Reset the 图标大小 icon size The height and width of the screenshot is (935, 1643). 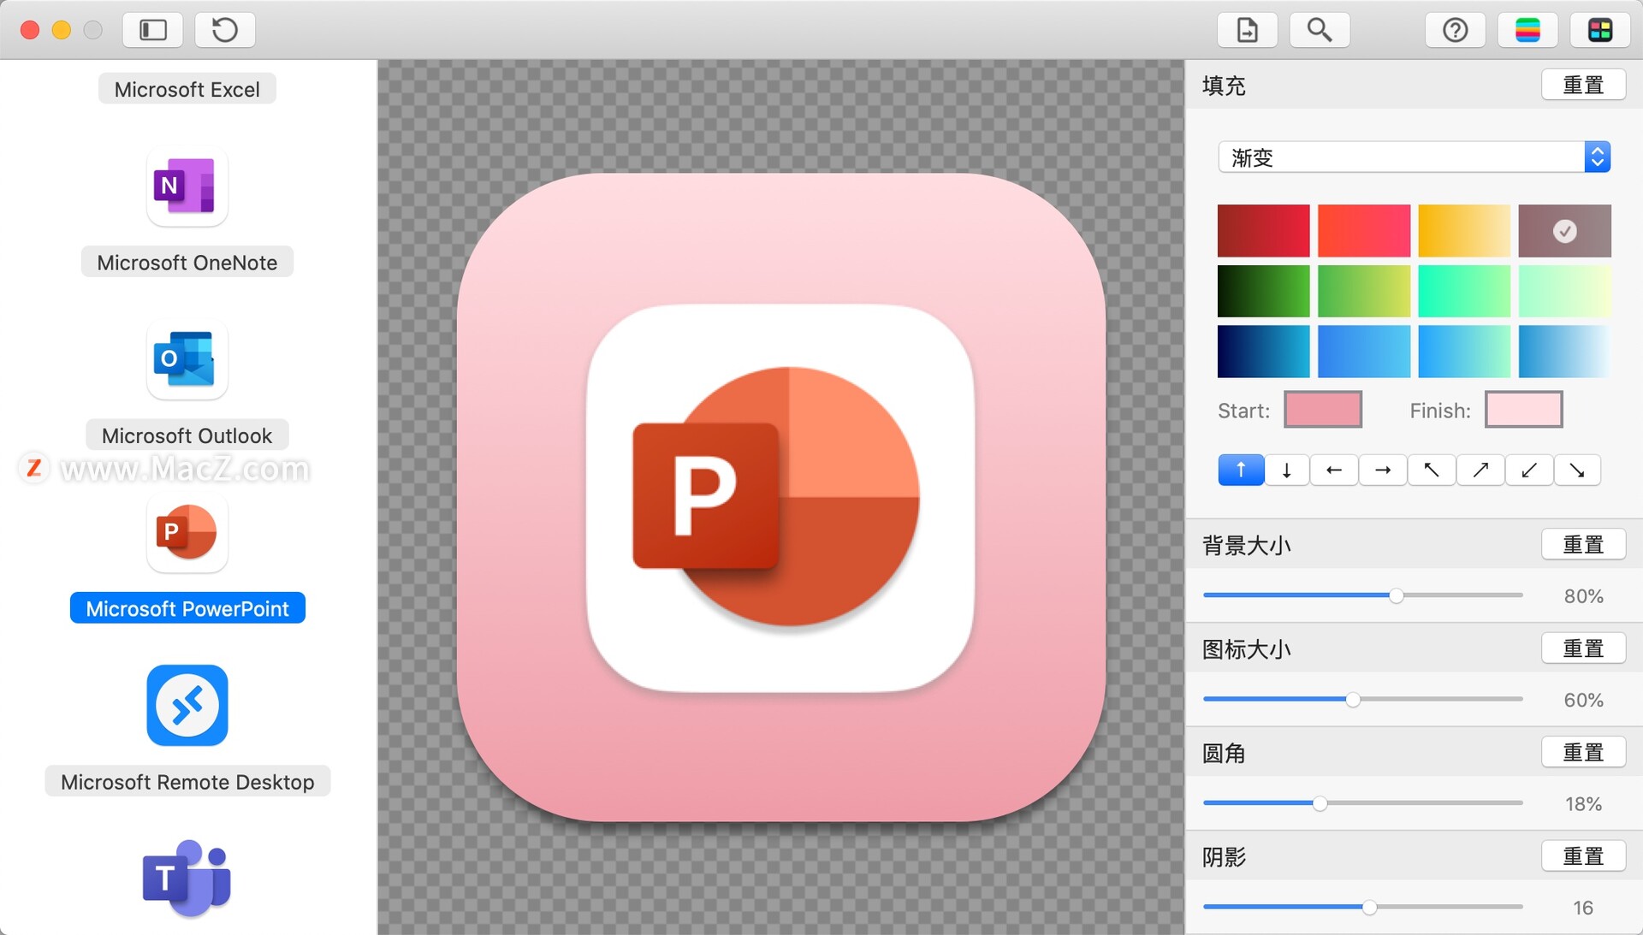[1583, 648]
